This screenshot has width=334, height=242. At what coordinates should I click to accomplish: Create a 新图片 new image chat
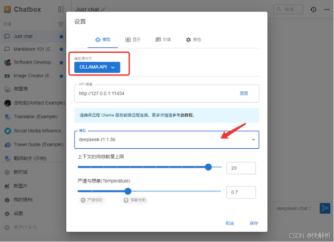[21, 186]
